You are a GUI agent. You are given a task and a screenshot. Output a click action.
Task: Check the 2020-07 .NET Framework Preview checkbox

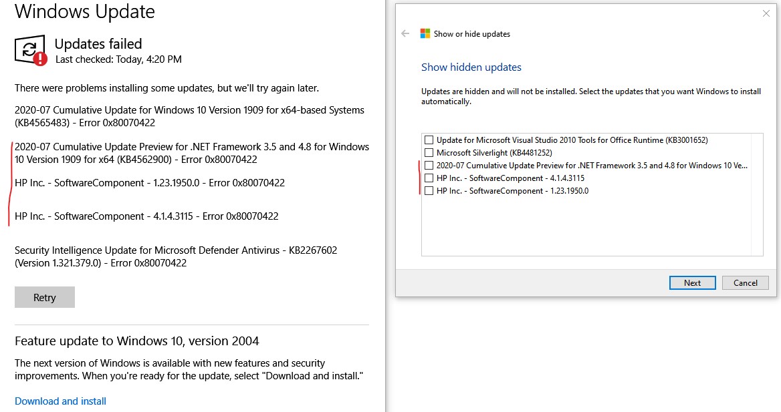tap(429, 165)
